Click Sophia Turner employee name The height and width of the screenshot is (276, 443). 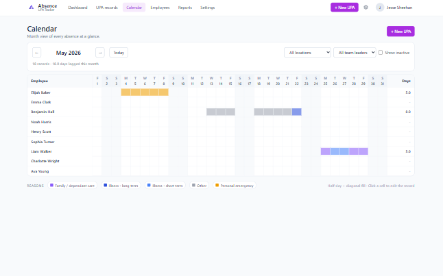pos(43,142)
